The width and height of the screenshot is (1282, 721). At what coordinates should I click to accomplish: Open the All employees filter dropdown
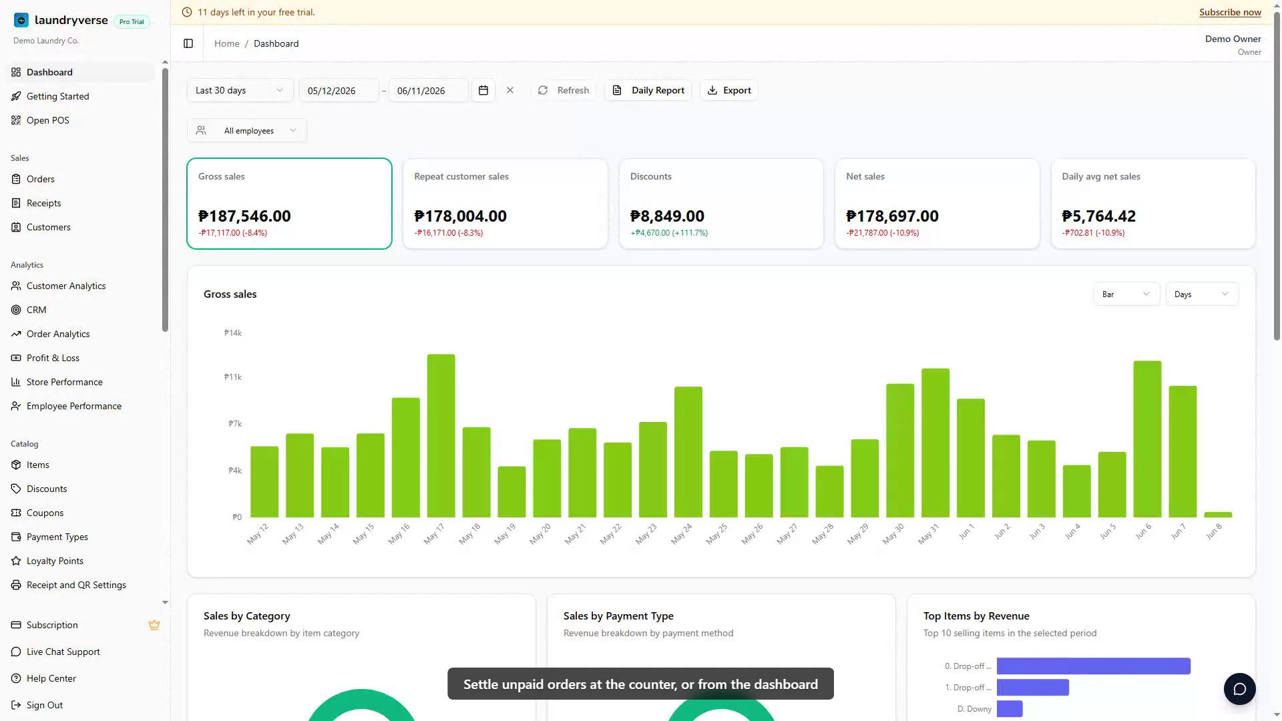[x=247, y=130]
